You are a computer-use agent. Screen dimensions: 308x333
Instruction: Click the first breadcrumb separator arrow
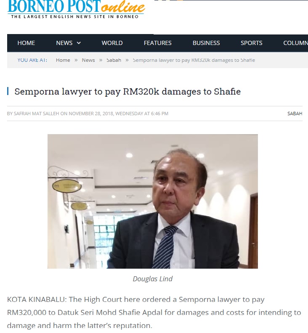tap(76, 60)
